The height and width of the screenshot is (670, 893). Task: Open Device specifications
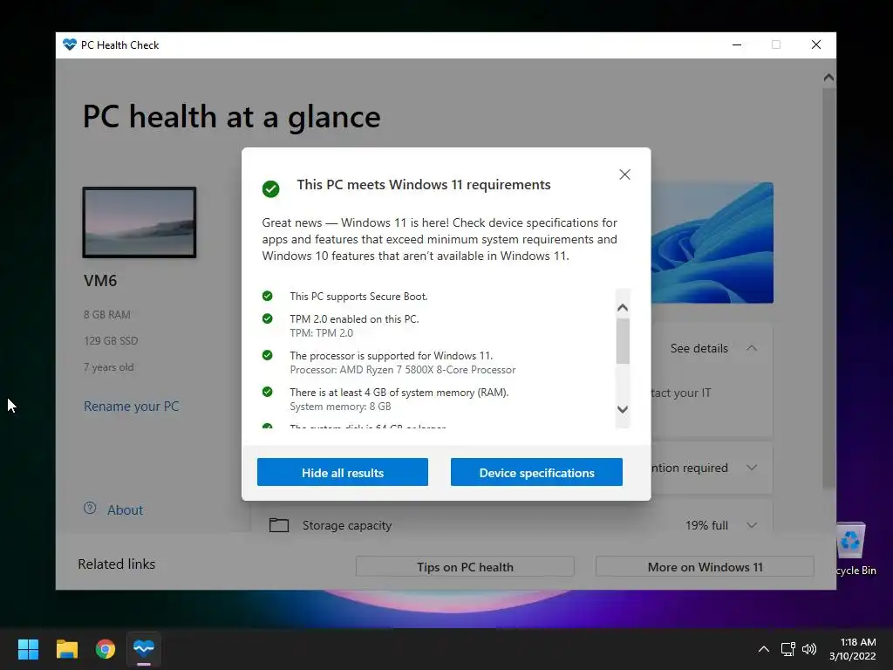(536, 472)
